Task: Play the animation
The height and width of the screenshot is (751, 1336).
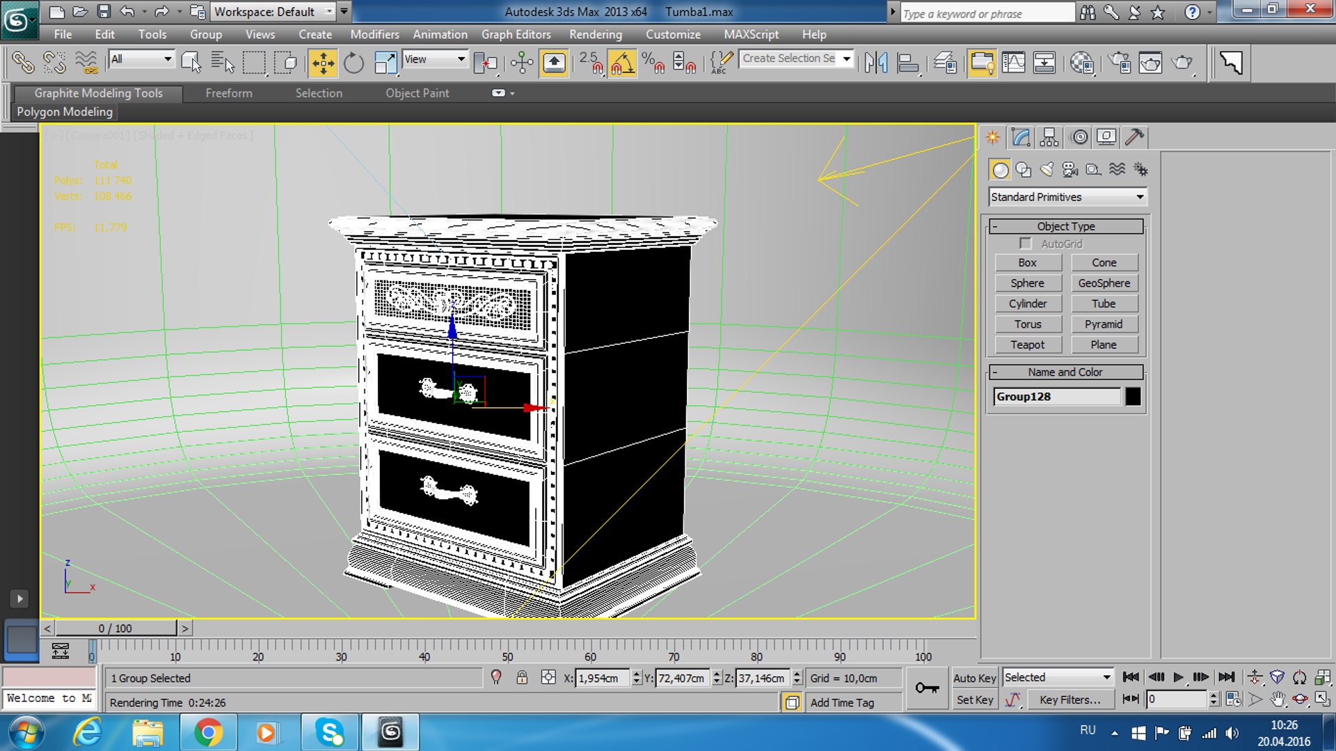Action: point(1178,677)
